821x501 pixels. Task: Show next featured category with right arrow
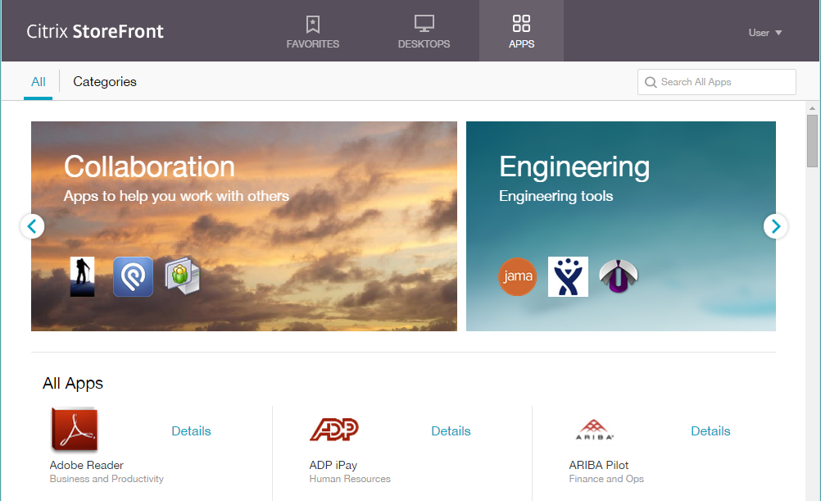775,226
